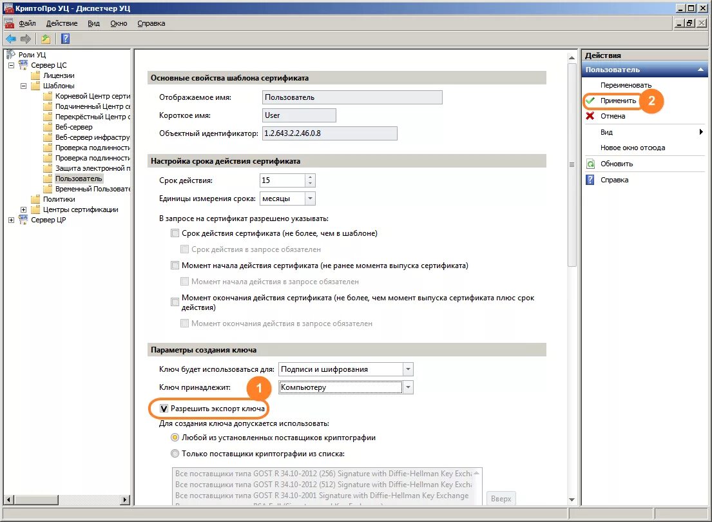
Task: Open Ключ будет использоваться для dropdown
Action: pyautogui.click(x=408, y=369)
